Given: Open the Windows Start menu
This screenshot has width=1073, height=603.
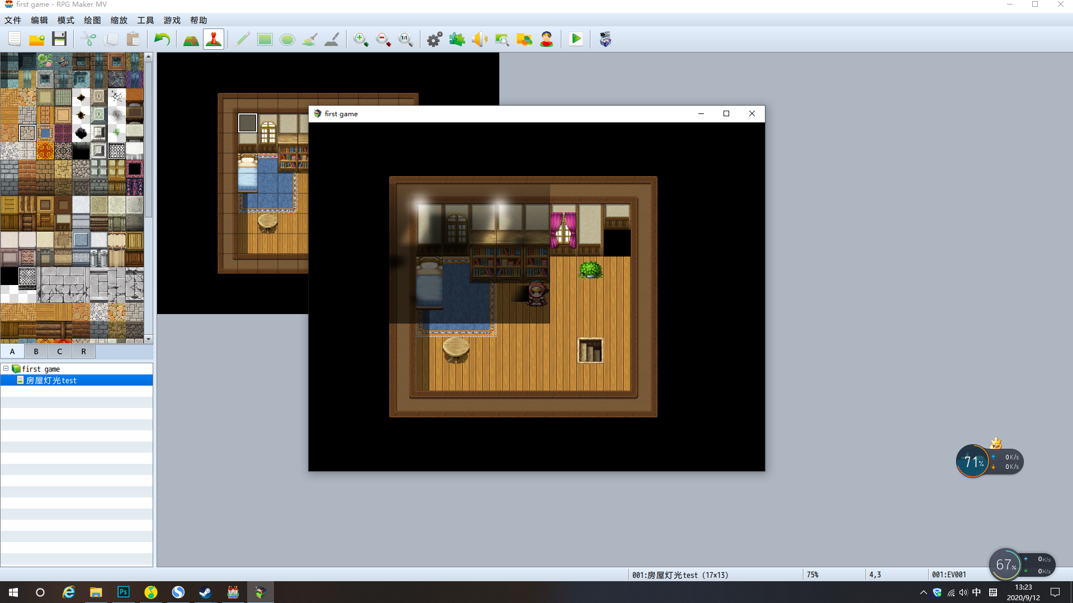Looking at the screenshot, I should coord(13,592).
